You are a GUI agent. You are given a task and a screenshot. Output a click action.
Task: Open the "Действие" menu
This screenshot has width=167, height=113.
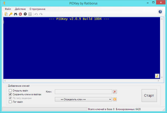click(x=20, y=9)
